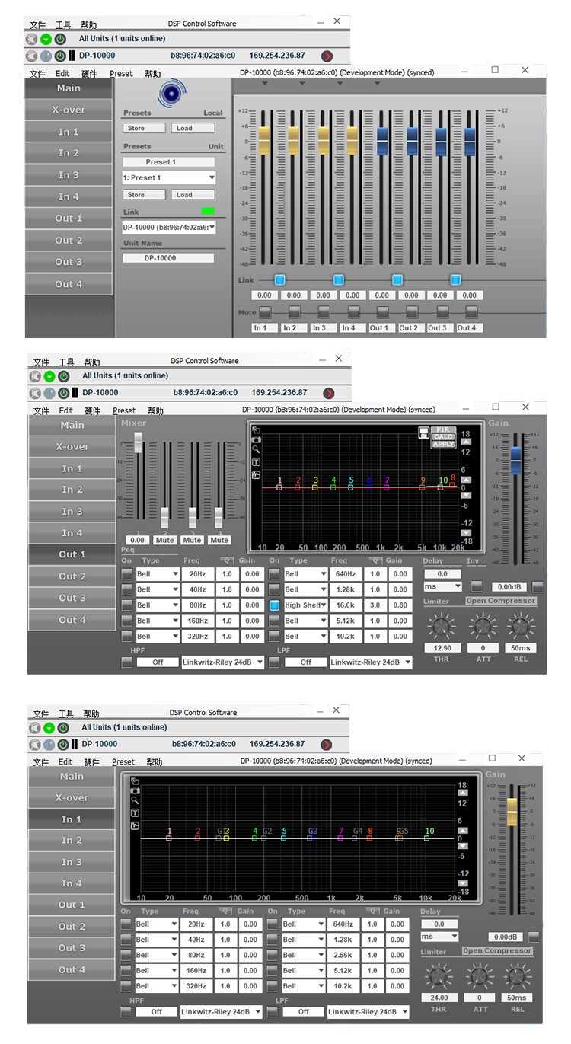571x1044 pixels.
Task: Click the magnifier zoom icon in In 1 graph toolbar
Action: pos(135,801)
